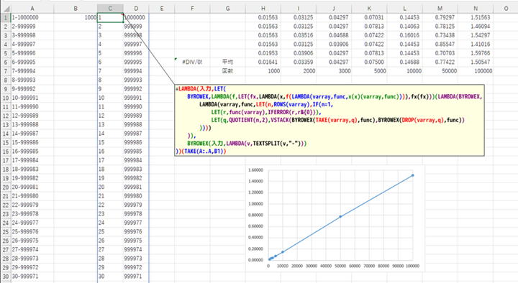The height and width of the screenshot is (283, 518).
Task: Click cell I7 with value 2000
Action: 299,71
